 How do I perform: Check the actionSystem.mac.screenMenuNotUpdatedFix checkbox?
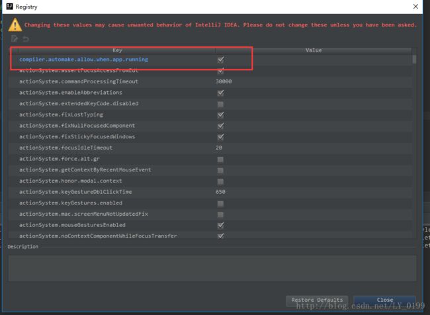pos(220,214)
